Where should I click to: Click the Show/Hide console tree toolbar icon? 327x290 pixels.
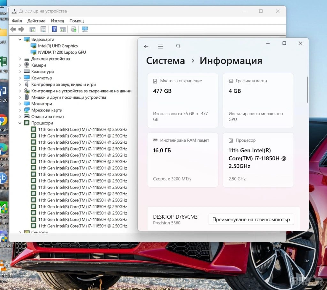click(32, 29)
